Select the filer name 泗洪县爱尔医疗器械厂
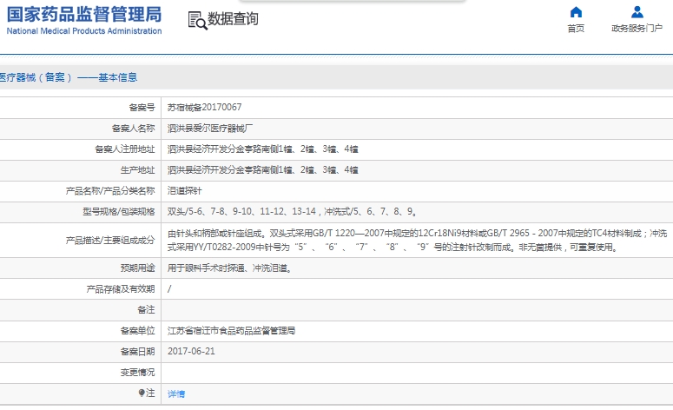This screenshot has height=410, width=673. pos(210,129)
